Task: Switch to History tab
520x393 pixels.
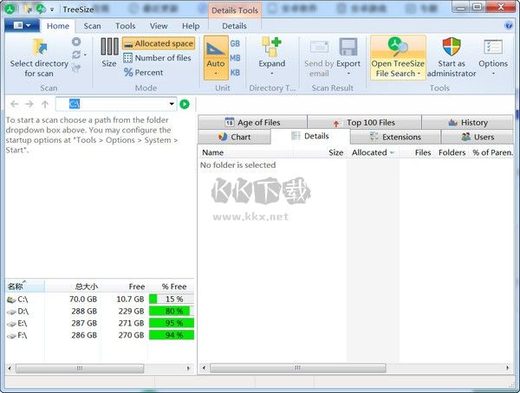Action: tap(468, 123)
